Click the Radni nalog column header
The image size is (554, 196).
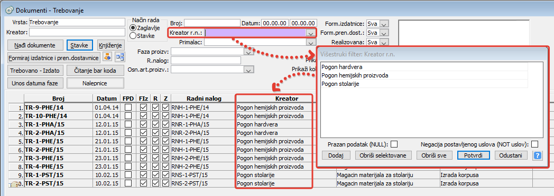[x=204, y=99]
